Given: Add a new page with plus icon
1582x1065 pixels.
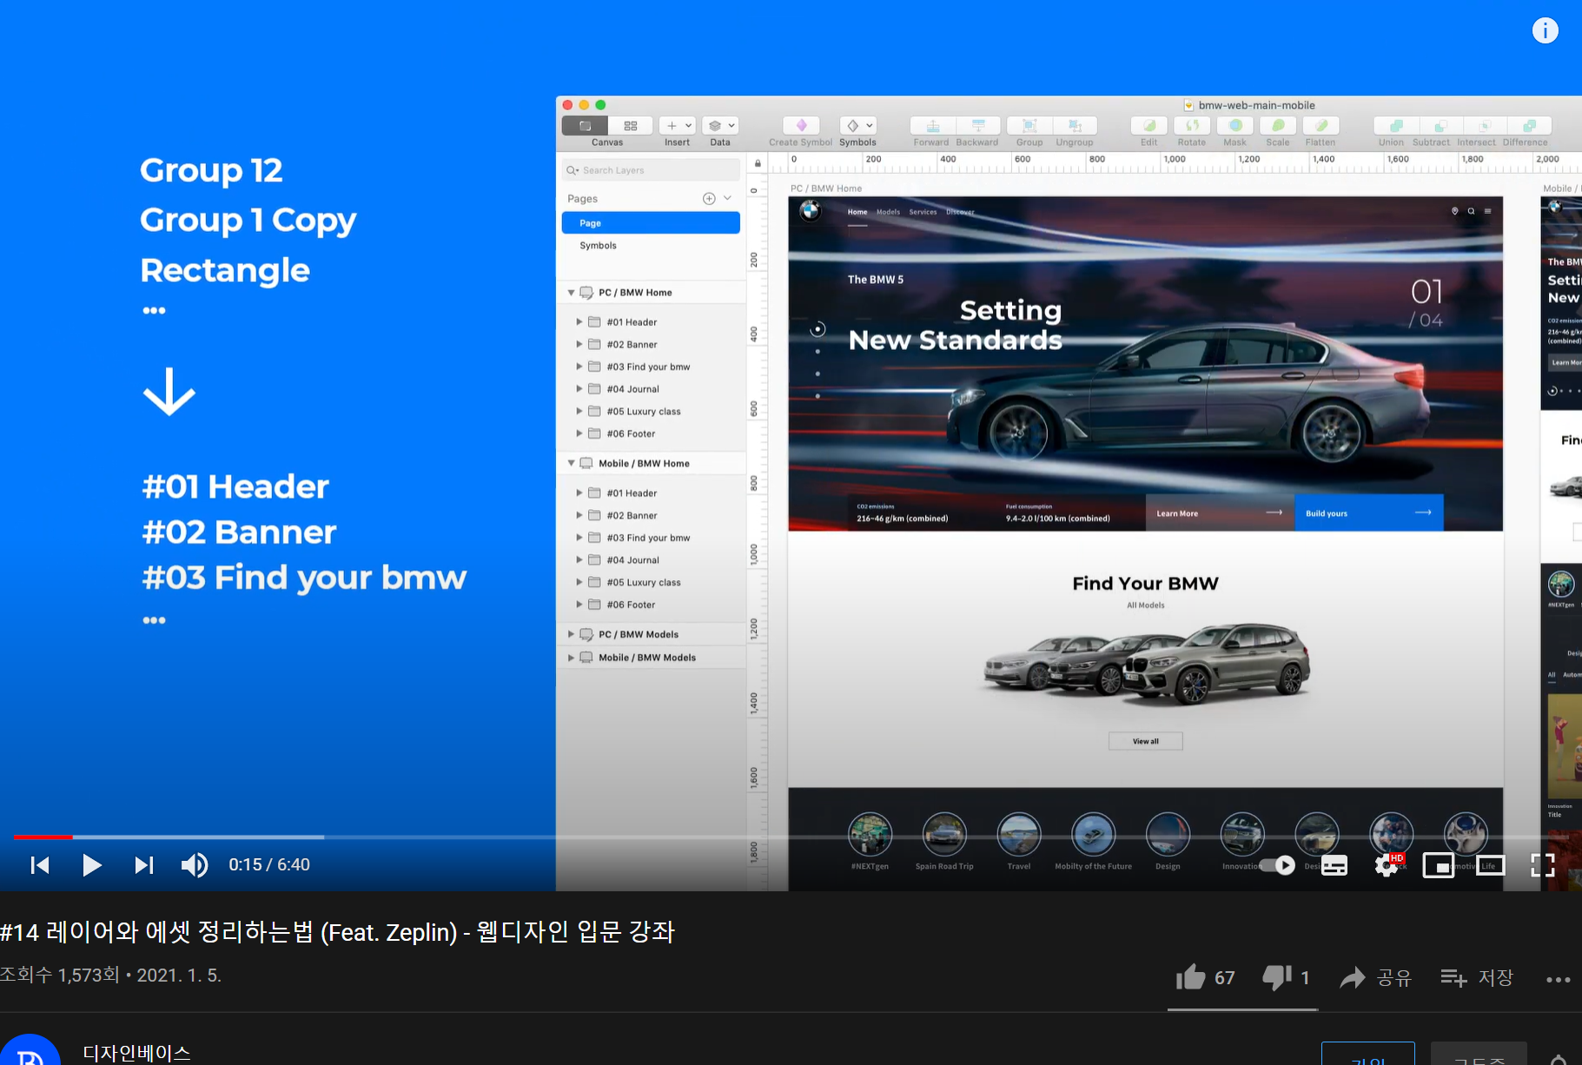Looking at the screenshot, I should (709, 199).
